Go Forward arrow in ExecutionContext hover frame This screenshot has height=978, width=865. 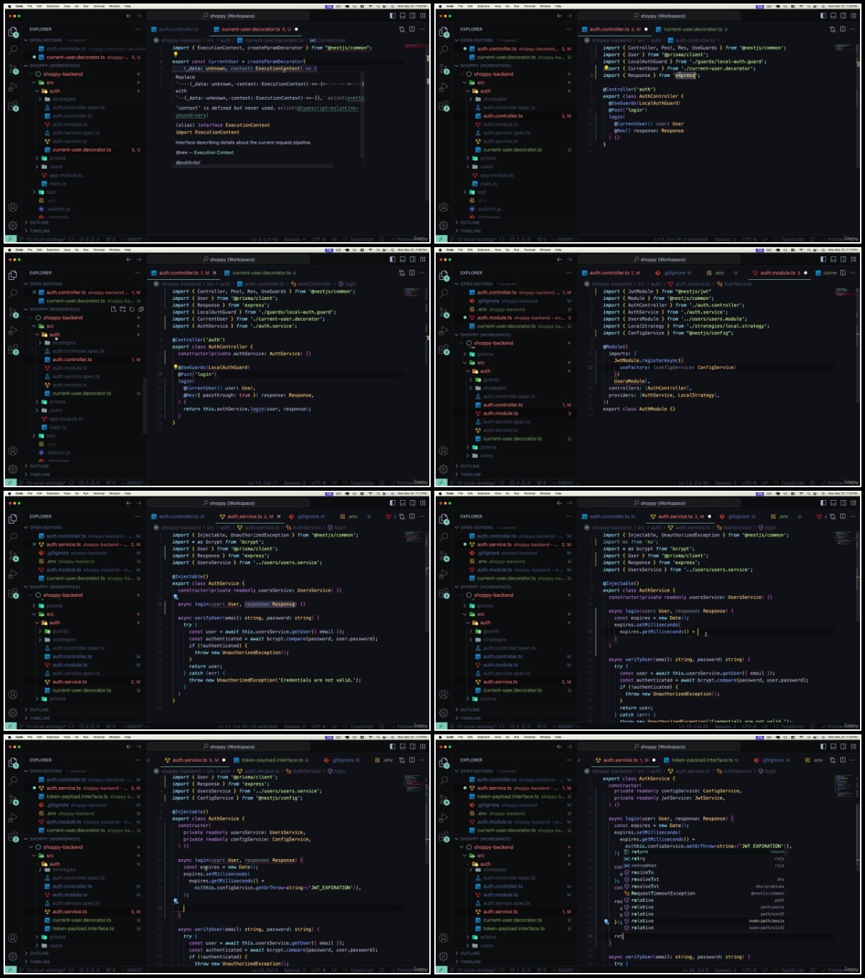(x=139, y=16)
